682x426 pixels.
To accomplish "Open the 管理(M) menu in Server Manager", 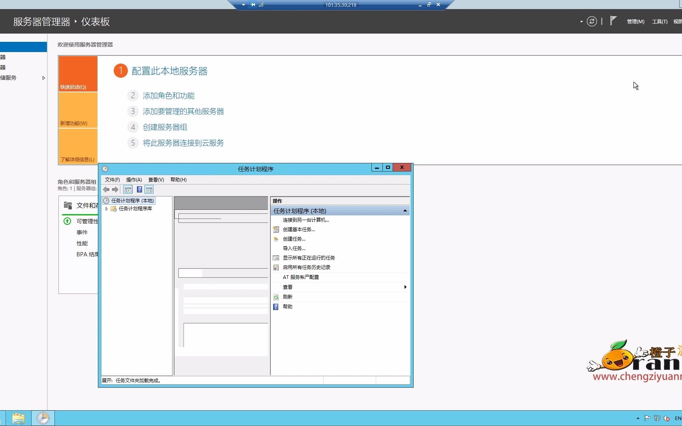I will 635,22.
